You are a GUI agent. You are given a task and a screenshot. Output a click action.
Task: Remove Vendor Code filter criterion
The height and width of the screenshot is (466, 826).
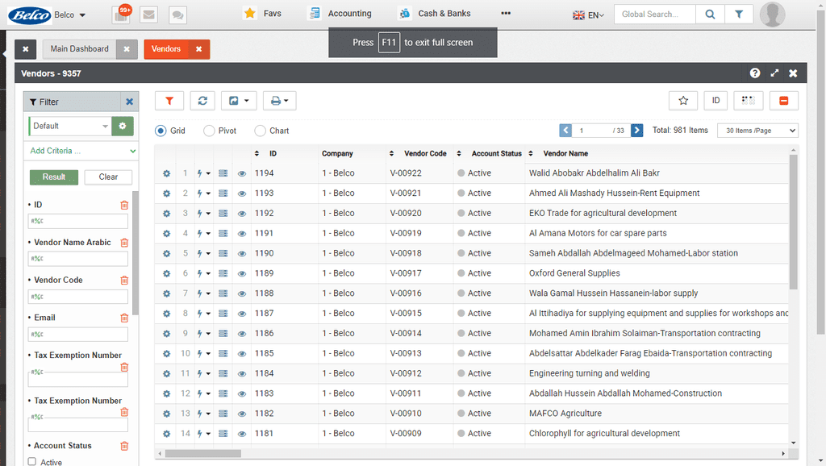[x=124, y=280]
